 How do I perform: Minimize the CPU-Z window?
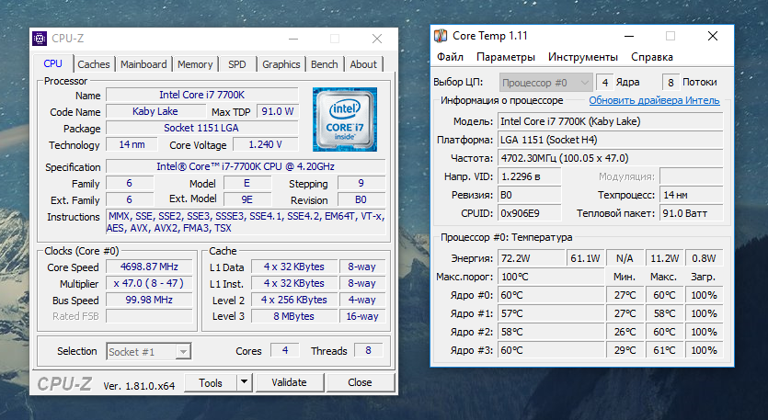coord(293,39)
